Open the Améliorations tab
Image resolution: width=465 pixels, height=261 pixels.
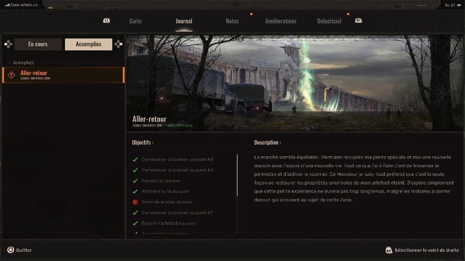[281, 21]
